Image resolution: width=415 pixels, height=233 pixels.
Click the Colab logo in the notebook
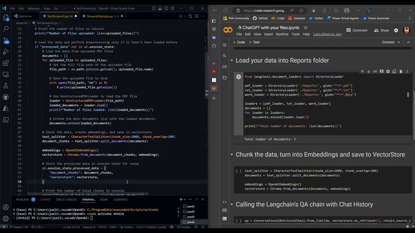[228, 30]
